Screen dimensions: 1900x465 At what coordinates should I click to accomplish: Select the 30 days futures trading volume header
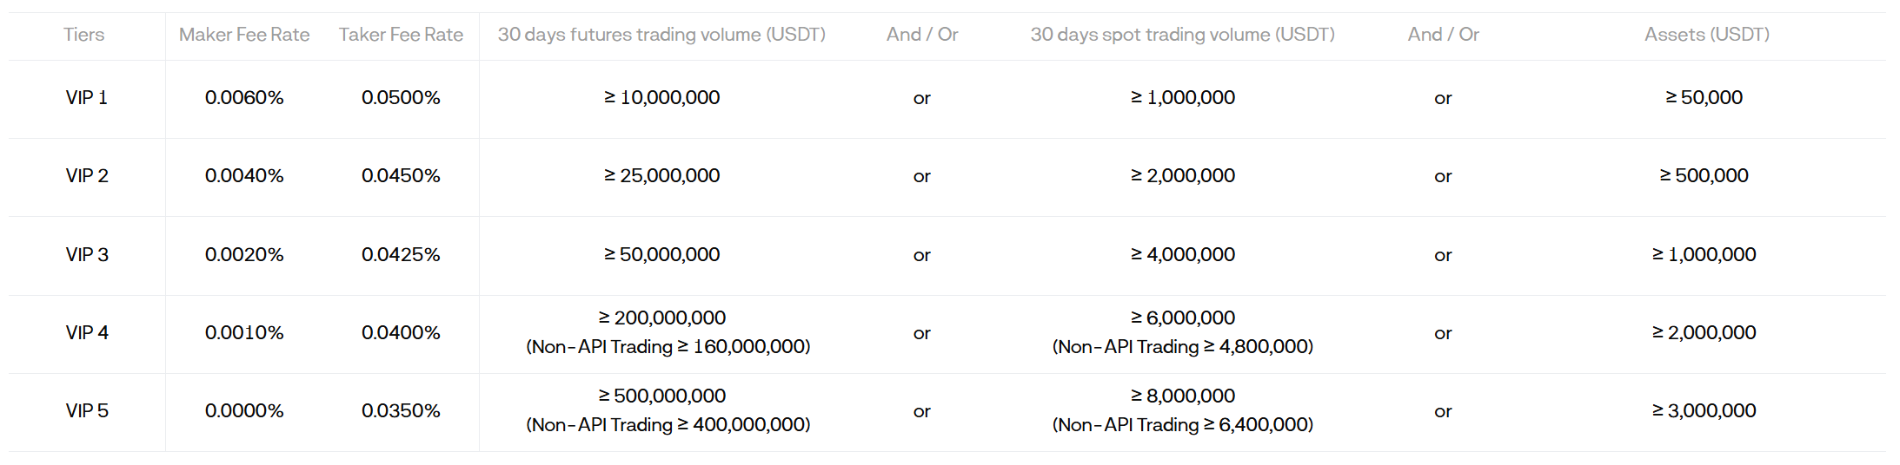point(661,35)
